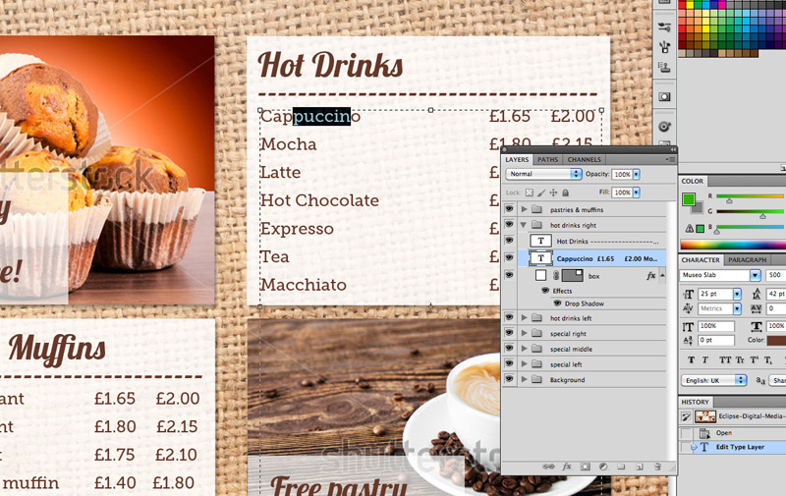
Task: Hide the box layer
Action: tap(510, 275)
